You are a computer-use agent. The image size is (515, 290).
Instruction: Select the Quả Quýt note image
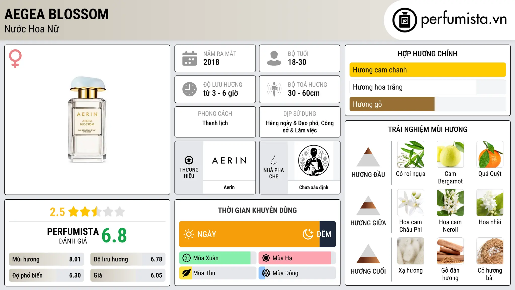(x=490, y=154)
